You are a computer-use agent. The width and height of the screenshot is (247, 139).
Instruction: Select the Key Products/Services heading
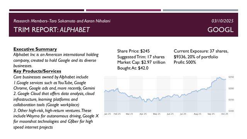[x=37, y=71]
